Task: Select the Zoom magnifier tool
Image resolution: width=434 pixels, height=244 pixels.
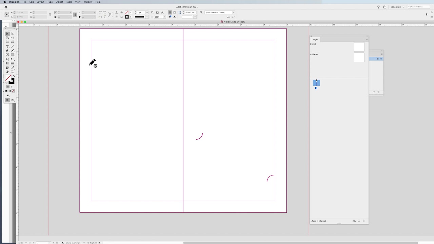Action: 13,72
